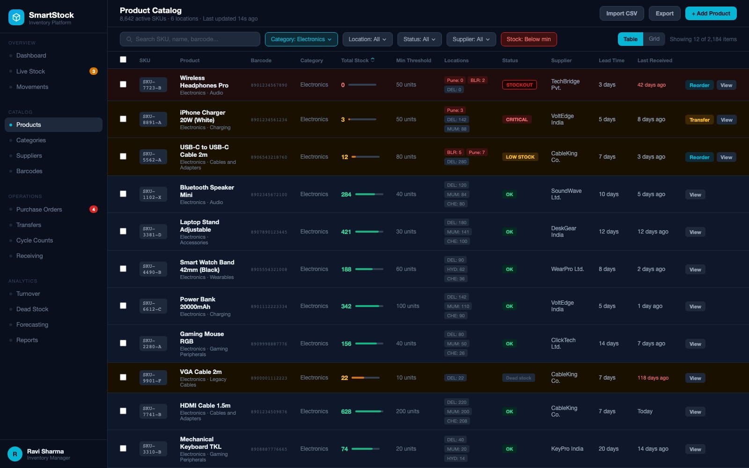Click the Laptop Stand Adjustable stock level bar
The width and height of the screenshot is (749, 468).
click(369, 232)
